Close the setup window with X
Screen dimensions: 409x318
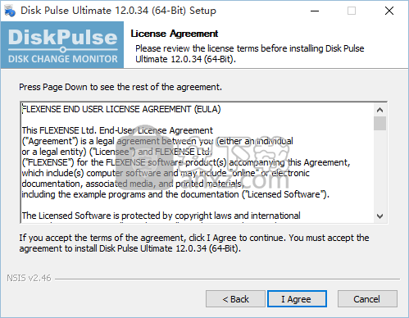(389, 11)
